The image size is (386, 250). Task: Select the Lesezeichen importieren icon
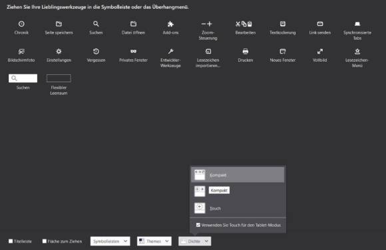click(208, 51)
